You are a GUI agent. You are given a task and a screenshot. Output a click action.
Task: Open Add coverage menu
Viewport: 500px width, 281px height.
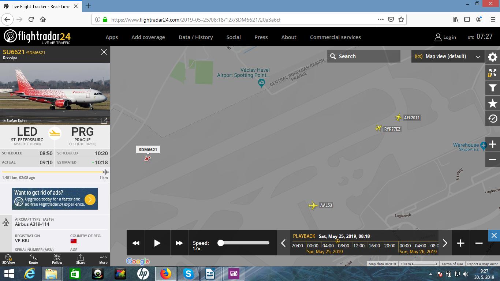tap(148, 37)
